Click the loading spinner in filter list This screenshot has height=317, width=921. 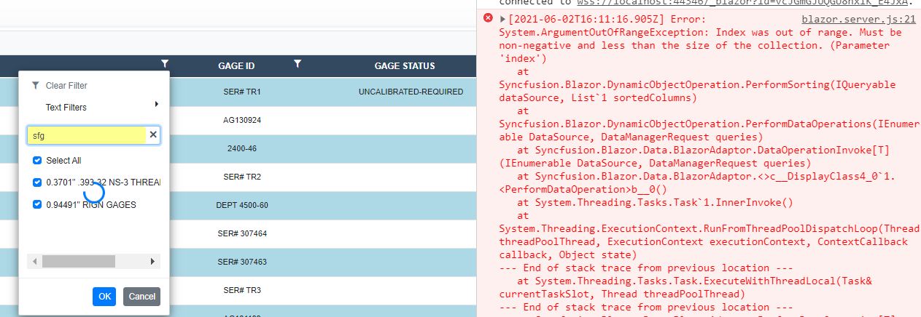[x=95, y=192]
